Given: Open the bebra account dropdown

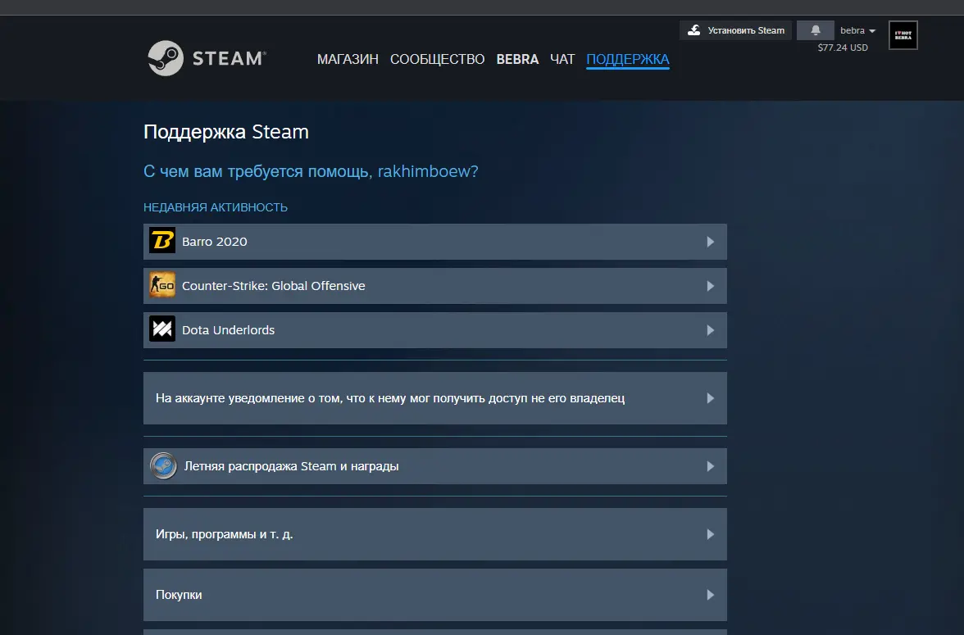Looking at the screenshot, I should 857,30.
